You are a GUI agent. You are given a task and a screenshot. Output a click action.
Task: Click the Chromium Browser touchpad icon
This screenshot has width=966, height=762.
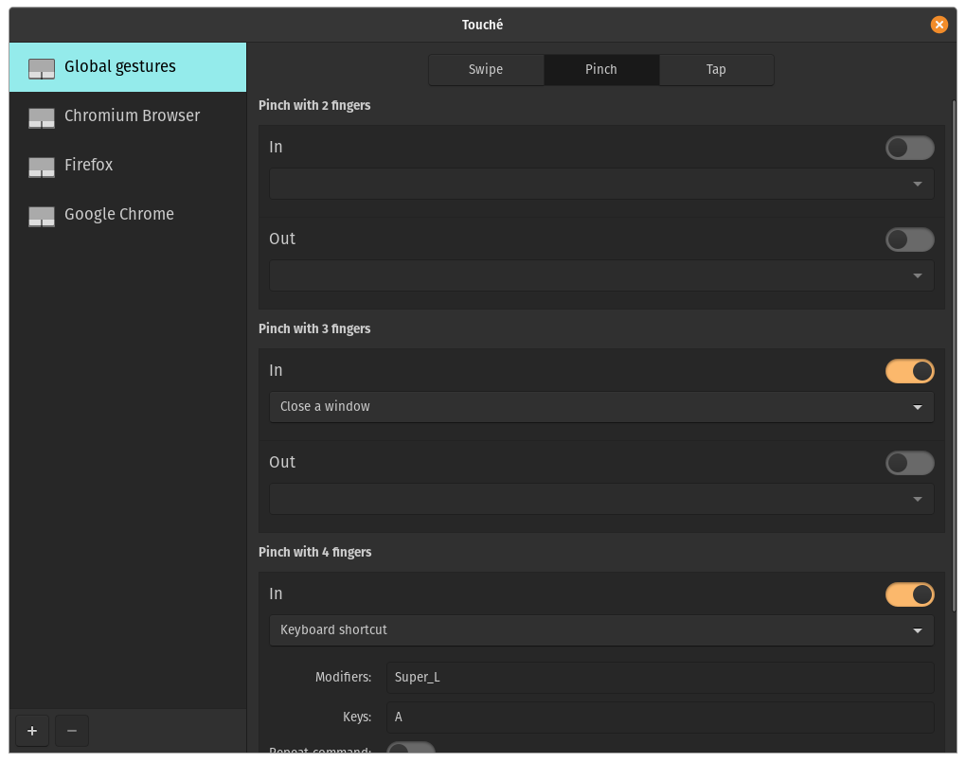[x=42, y=117]
